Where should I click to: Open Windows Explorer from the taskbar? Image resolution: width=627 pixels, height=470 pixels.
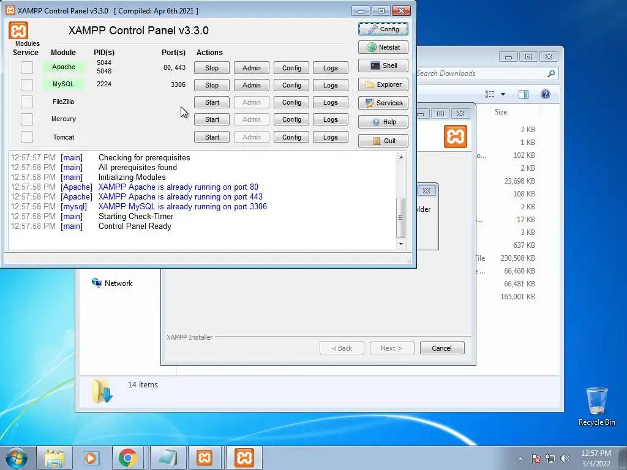pyautogui.click(x=54, y=458)
